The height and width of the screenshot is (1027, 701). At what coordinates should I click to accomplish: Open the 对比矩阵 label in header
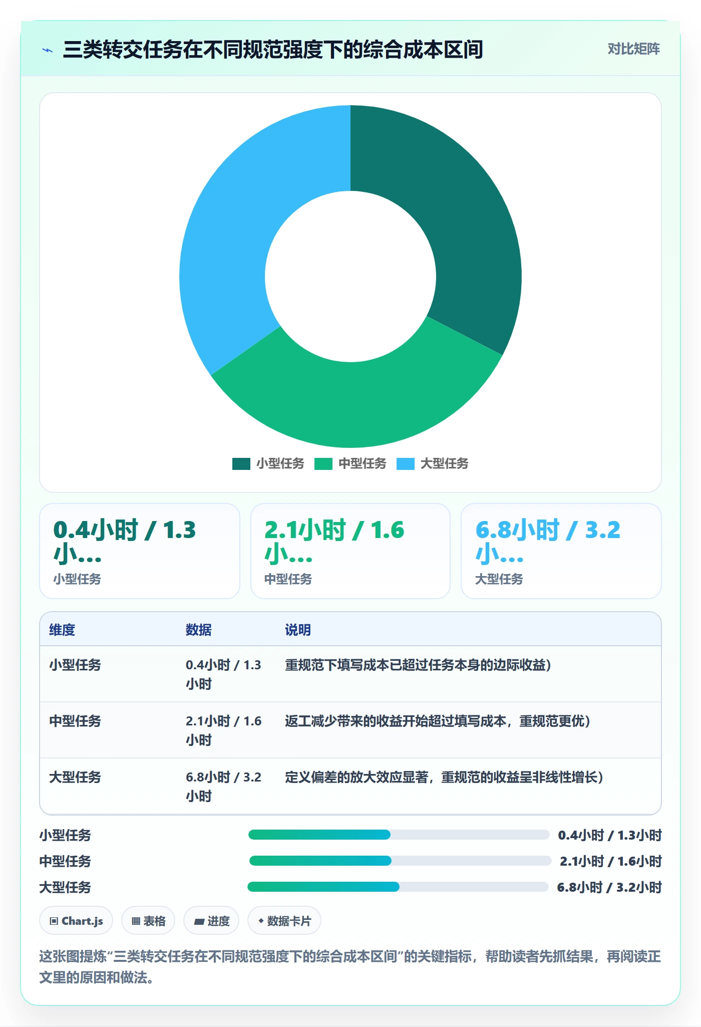tap(633, 49)
